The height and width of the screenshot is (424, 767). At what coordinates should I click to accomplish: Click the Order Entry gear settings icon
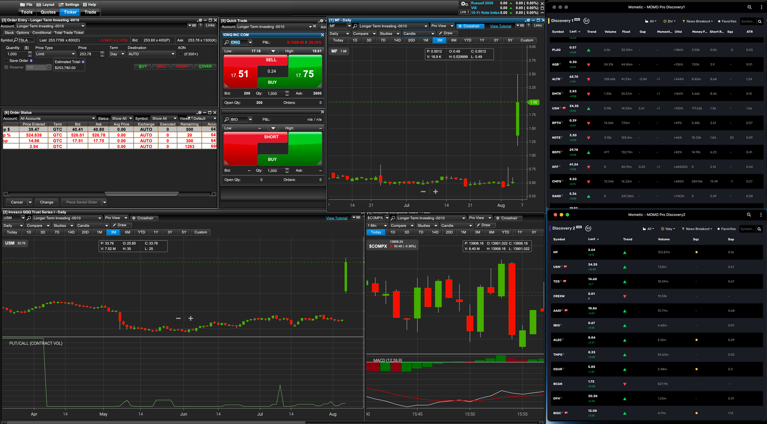click(200, 20)
